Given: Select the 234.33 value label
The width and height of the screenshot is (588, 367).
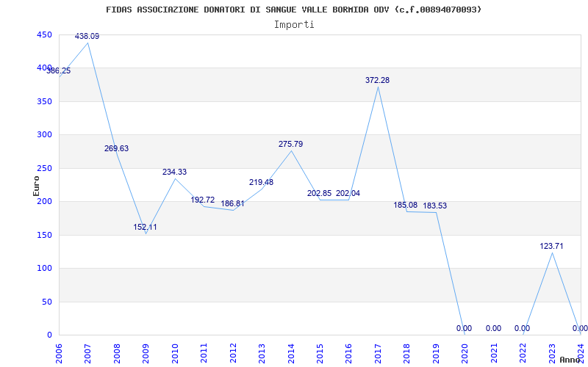Looking at the screenshot, I should tap(174, 172).
